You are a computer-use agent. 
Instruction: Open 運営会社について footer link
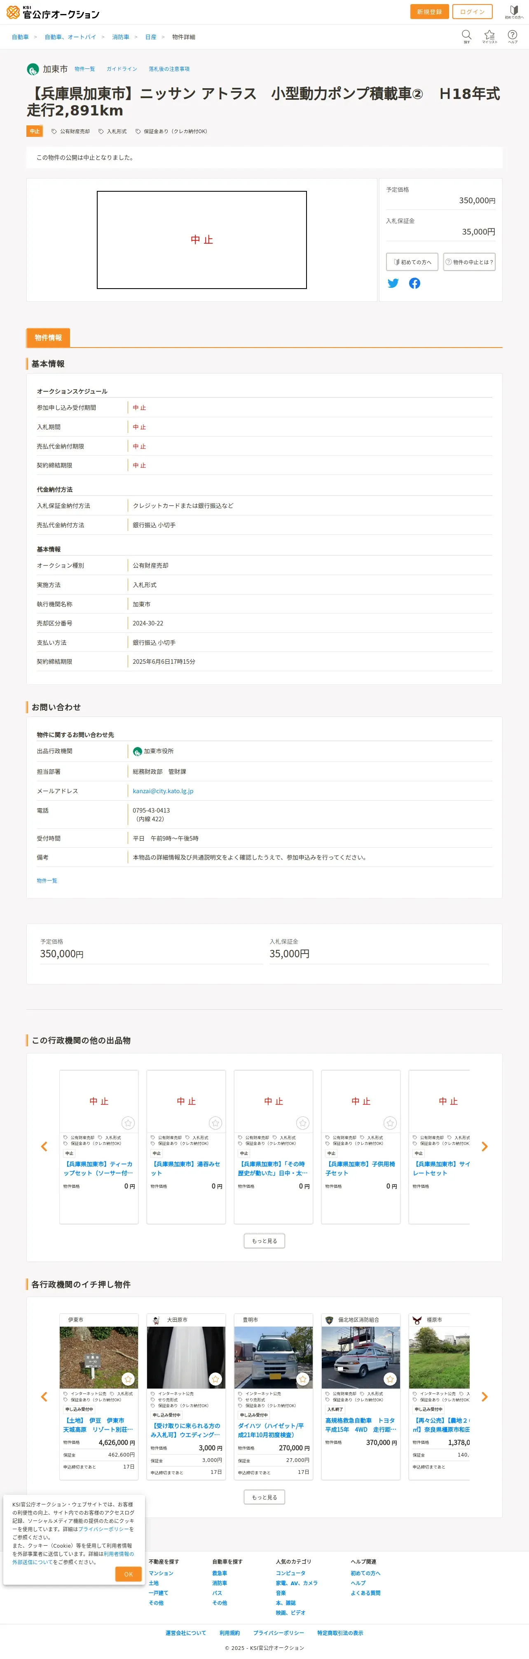[185, 1633]
